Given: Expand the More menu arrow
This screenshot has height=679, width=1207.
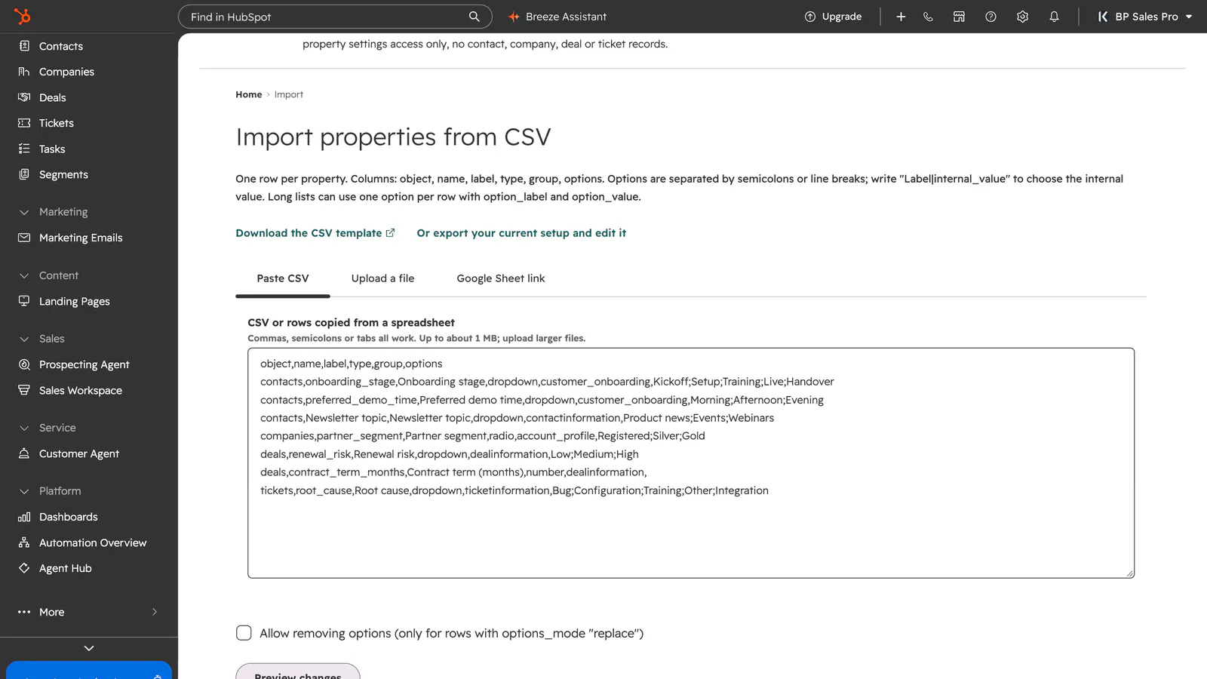Looking at the screenshot, I should 155,612.
